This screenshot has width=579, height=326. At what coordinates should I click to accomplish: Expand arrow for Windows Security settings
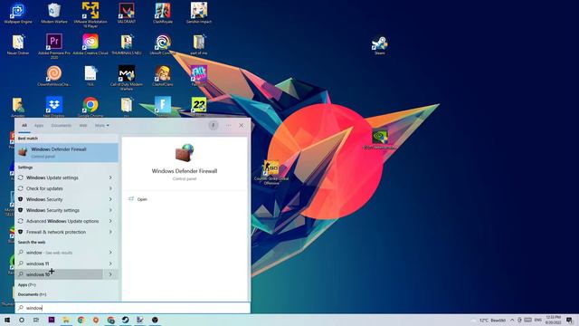point(110,210)
